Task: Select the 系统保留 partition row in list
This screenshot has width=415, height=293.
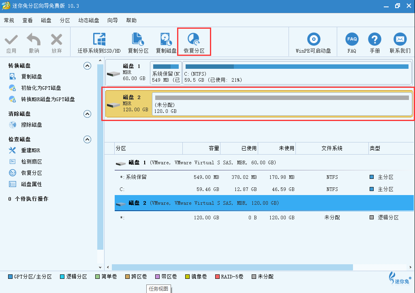Action: point(264,177)
